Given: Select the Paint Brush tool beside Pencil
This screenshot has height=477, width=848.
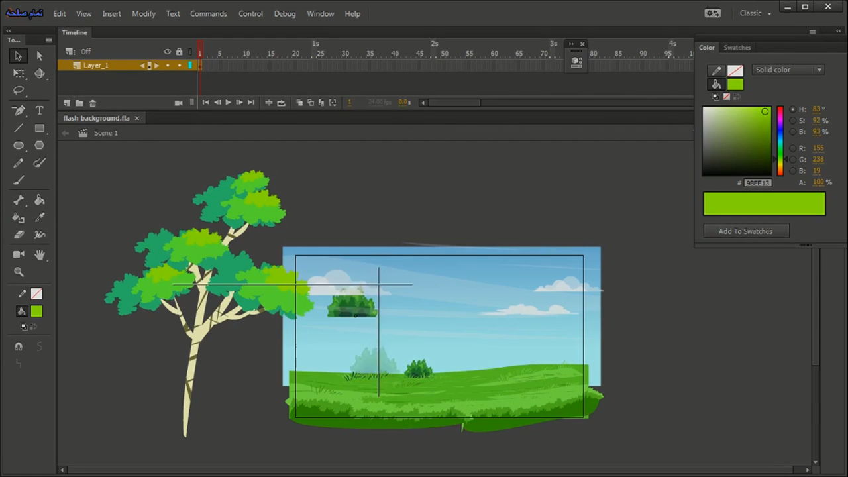Looking at the screenshot, I should click(x=39, y=163).
